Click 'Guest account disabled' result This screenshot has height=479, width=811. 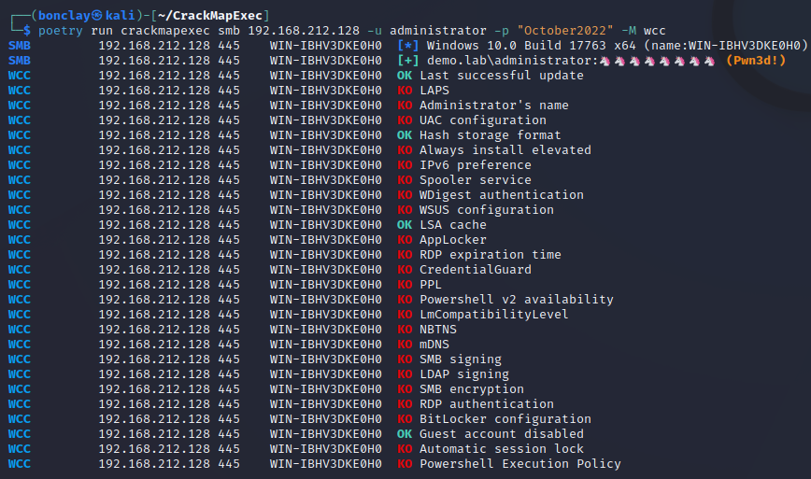pyautogui.click(x=502, y=435)
